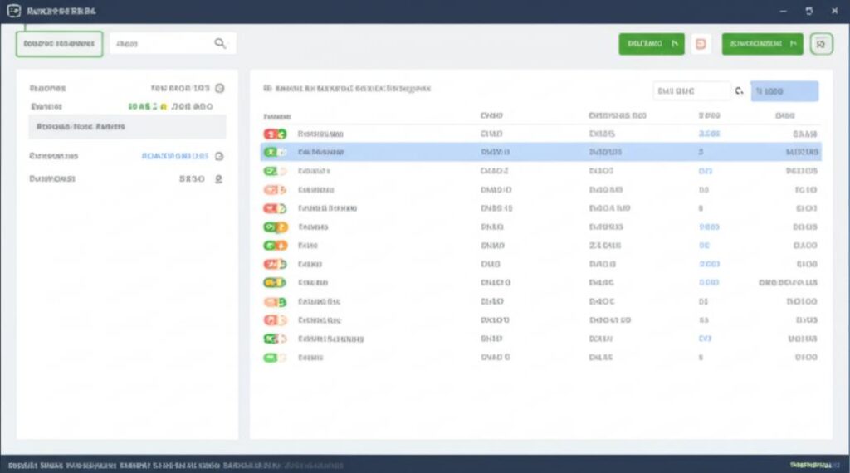Click the app logo in the title bar
The width and height of the screenshot is (850, 473).
(x=13, y=11)
